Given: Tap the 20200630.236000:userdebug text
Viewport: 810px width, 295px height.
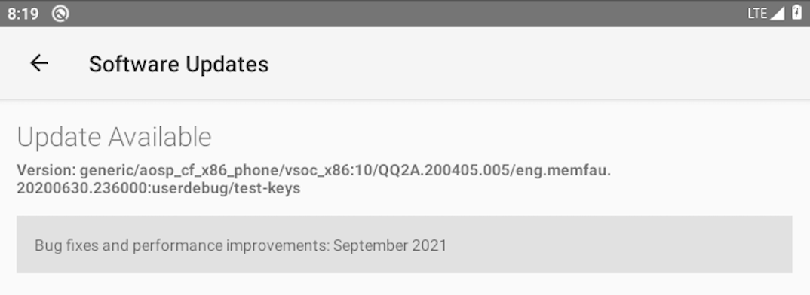Looking at the screenshot, I should [122, 188].
